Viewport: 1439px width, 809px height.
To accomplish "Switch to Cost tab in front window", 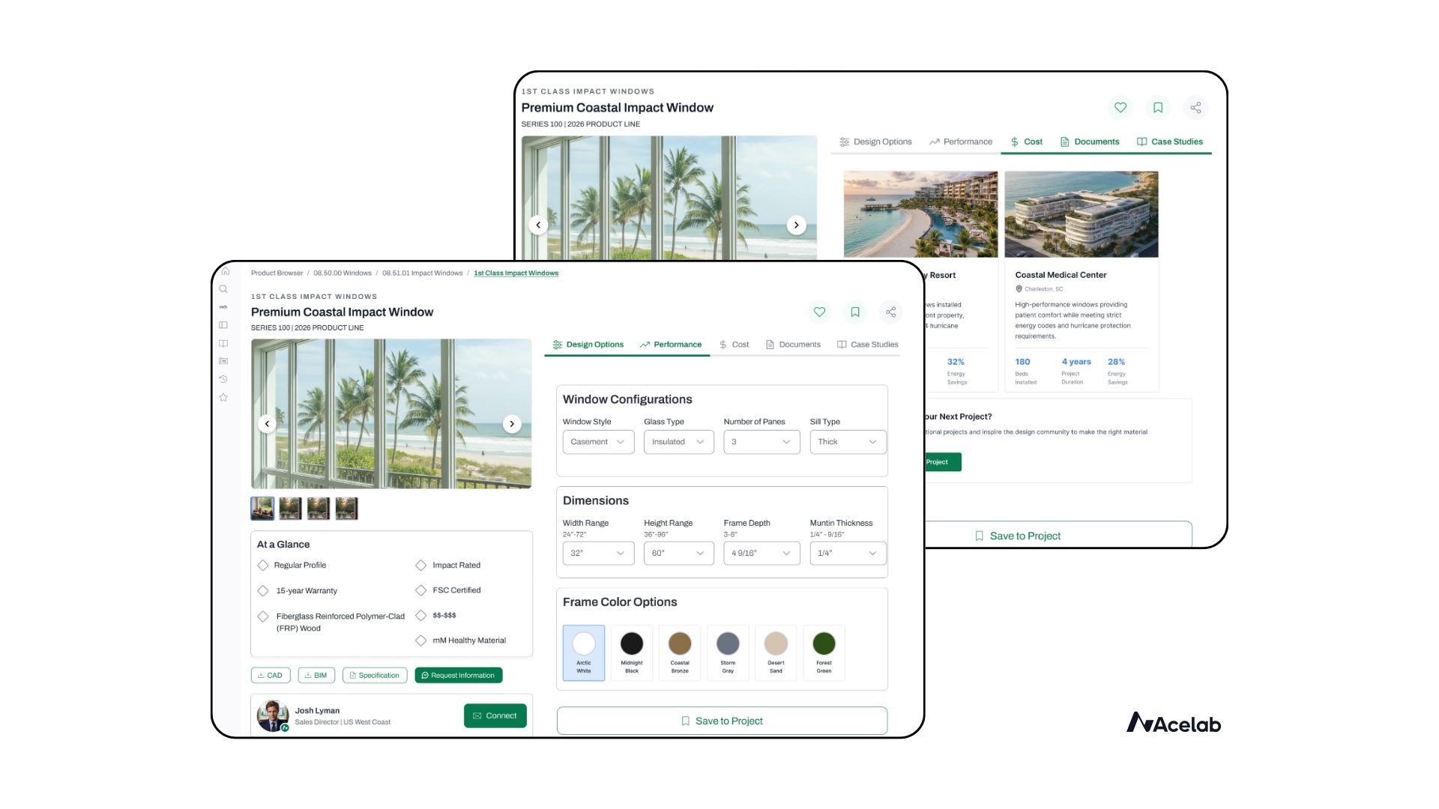I will coord(734,345).
